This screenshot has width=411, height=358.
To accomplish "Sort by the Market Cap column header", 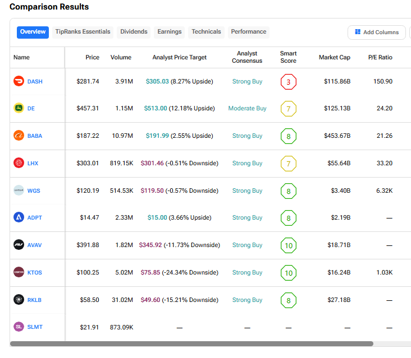I will 334,57.
